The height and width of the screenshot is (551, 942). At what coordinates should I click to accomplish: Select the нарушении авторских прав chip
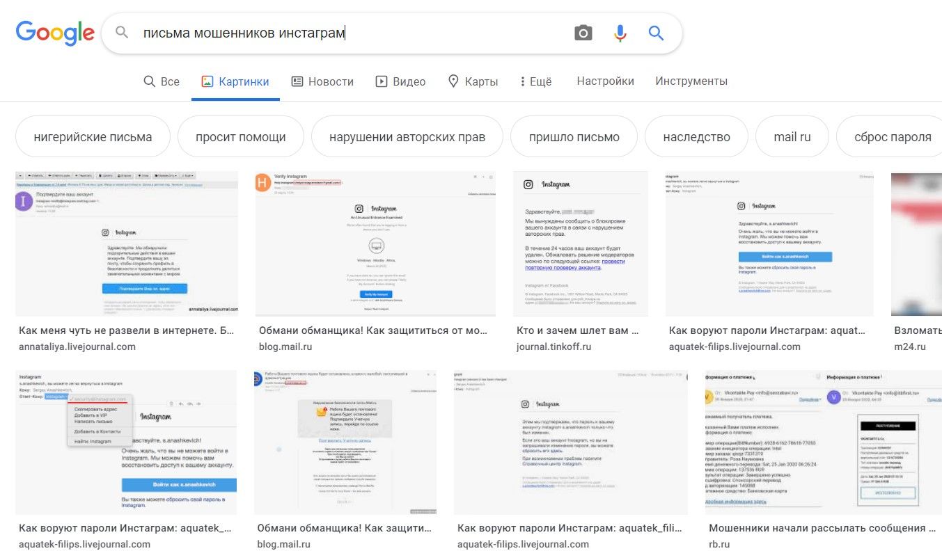407,136
